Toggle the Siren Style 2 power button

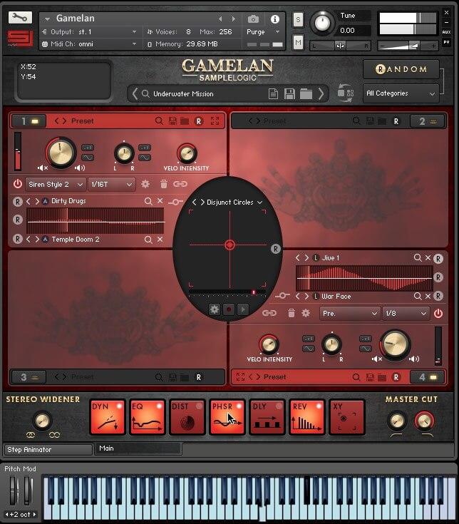[x=18, y=184]
